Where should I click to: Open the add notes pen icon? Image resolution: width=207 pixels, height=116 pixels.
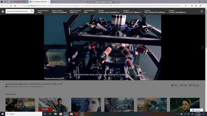[x=196, y=6]
